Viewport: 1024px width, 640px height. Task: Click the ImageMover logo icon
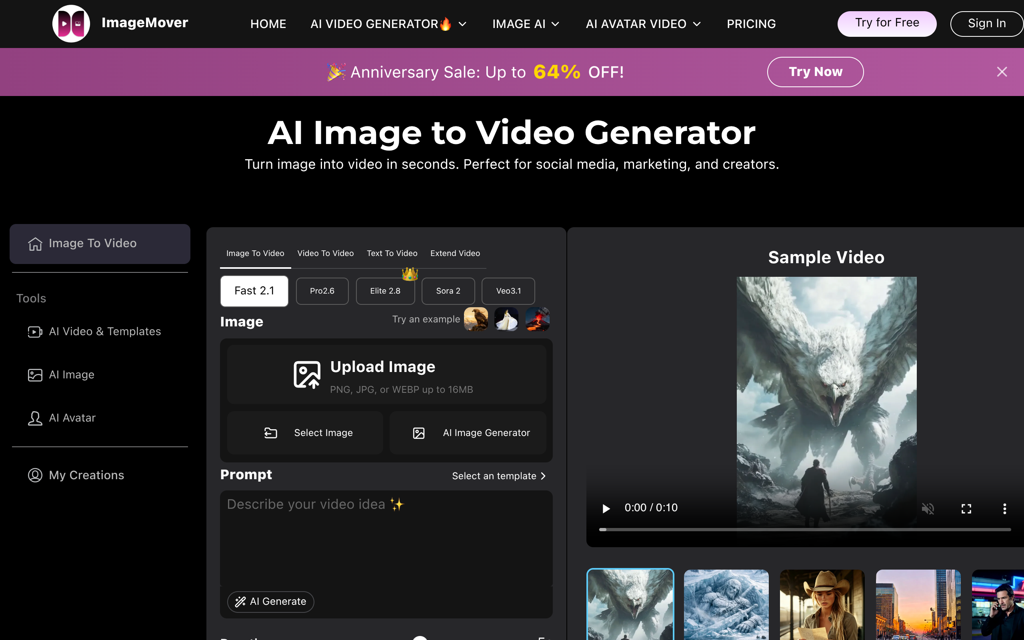[x=71, y=24]
